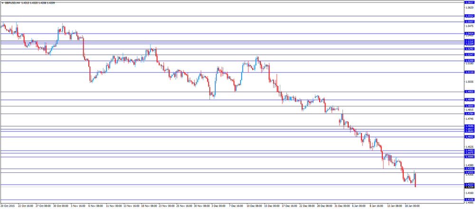Screen dimensions: 475x209
Task: Click the 1.5292 horizontal line label
Action: point(469,49)
